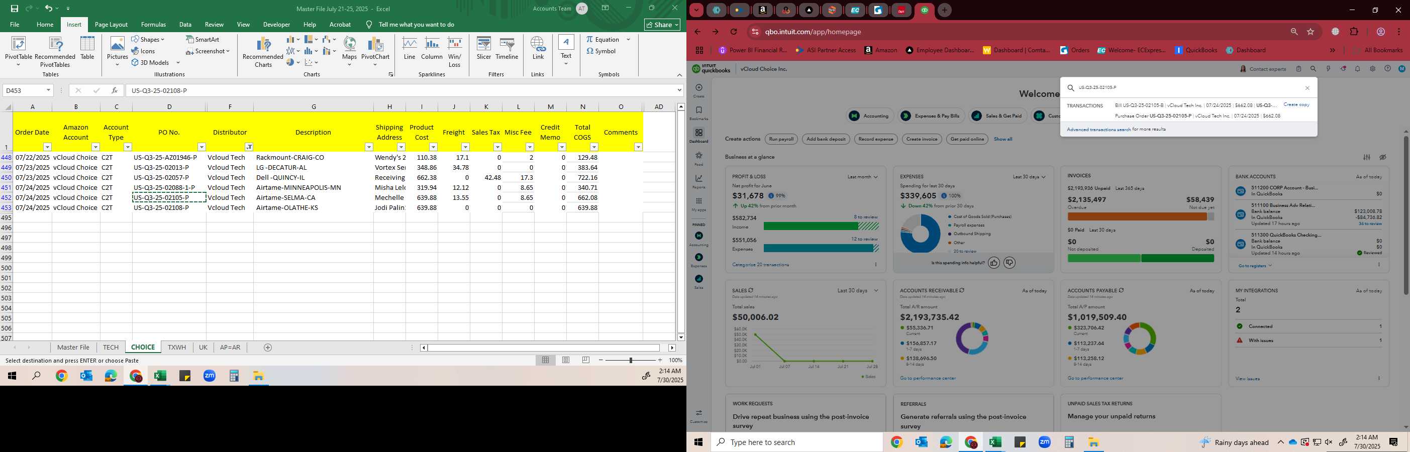Screen dimensions: 1410x452
Task: Insert a Slicer filter
Action: pos(483,48)
